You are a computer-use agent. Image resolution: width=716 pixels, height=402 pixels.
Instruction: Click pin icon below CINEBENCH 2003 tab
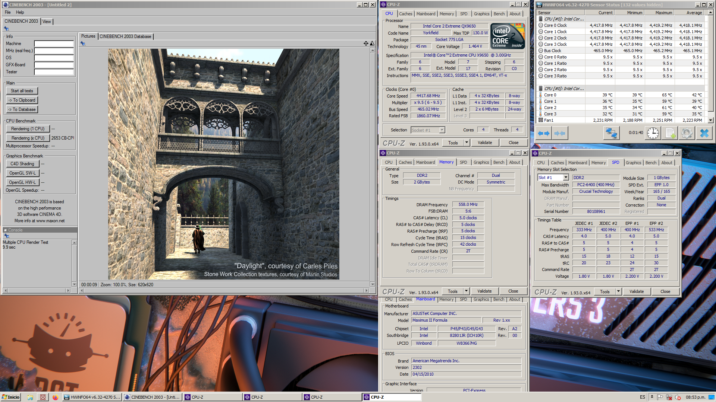click(6, 29)
